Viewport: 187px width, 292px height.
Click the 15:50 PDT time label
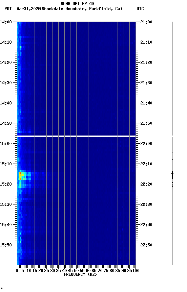pyautogui.click(x=6, y=245)
